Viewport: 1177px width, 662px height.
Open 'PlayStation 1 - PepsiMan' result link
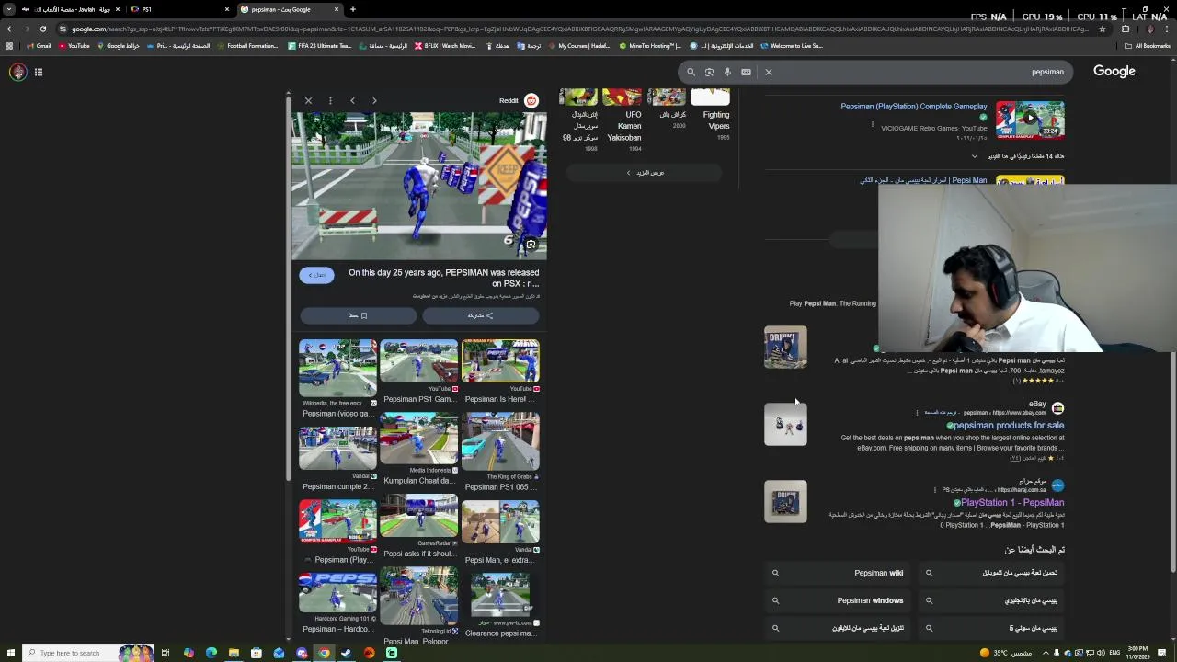(1012, 503)
